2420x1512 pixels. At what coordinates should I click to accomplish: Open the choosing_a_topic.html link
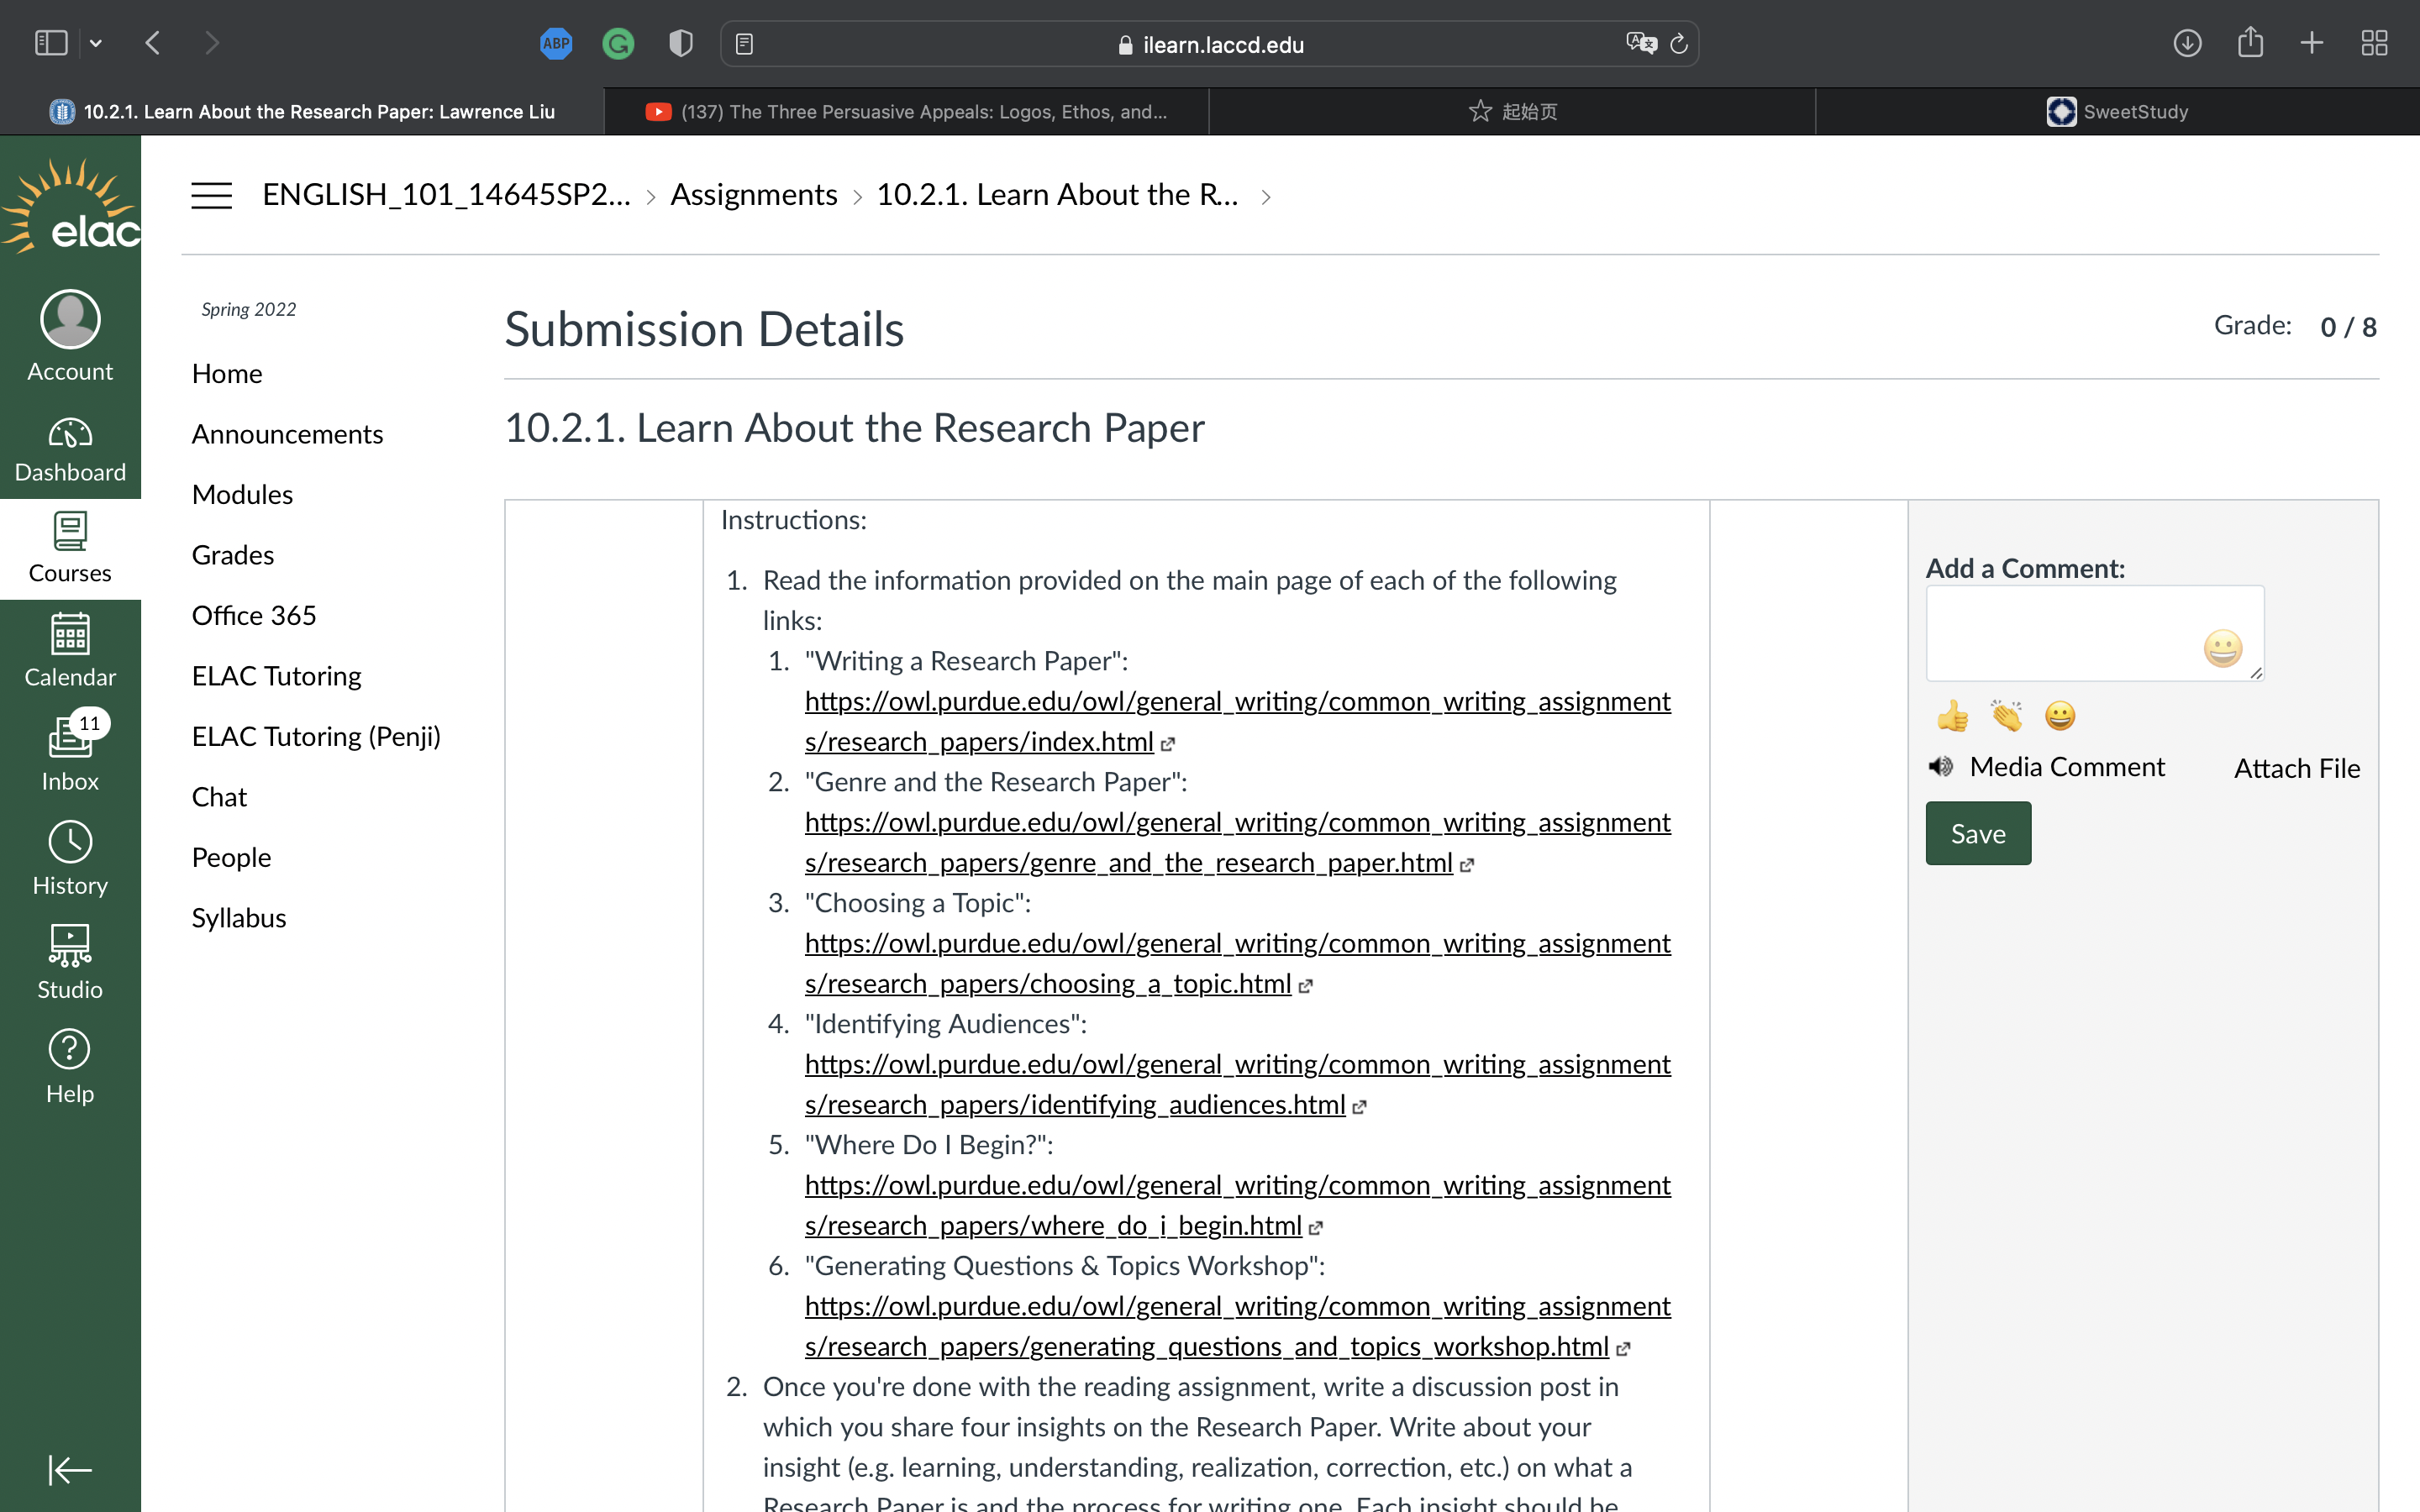pyautogui.click(x=1238, y=963)
